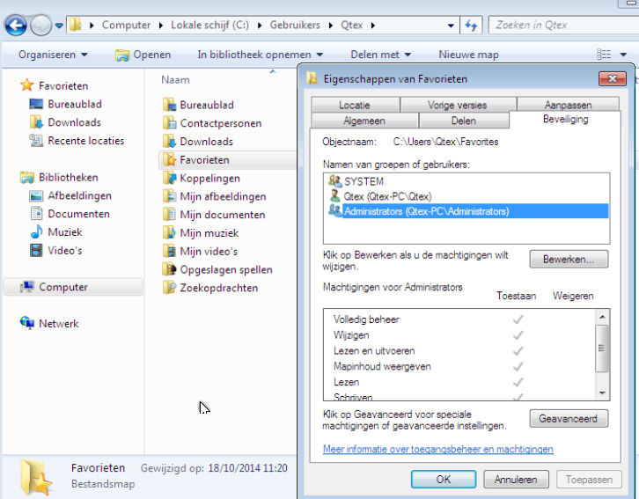Image resolution: width=639 pixels, height=499 pixels.
Task: Select the Zoekopdrachten folder icon
Action: (170, 288)
